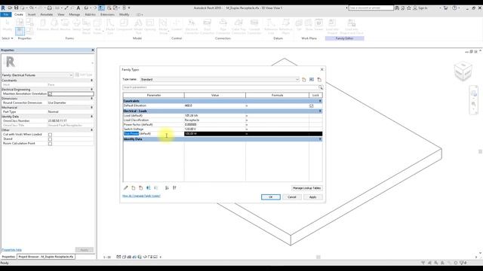This screenshot has height=271, width=483.
Task: Click the 460.0 value of Default Elevation
Action: click(x=215, y=105)
